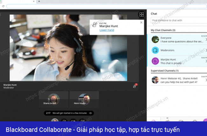Open a new browser tab

tap(39, 1)
